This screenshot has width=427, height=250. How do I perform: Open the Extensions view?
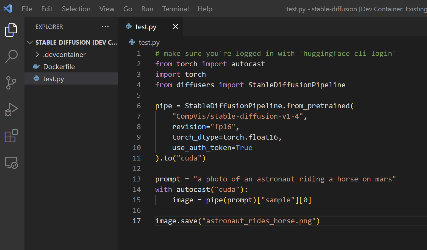click(11, 136)
